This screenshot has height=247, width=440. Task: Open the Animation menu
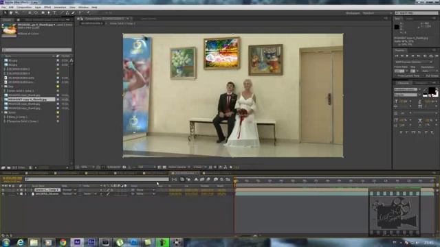point(60,8)
